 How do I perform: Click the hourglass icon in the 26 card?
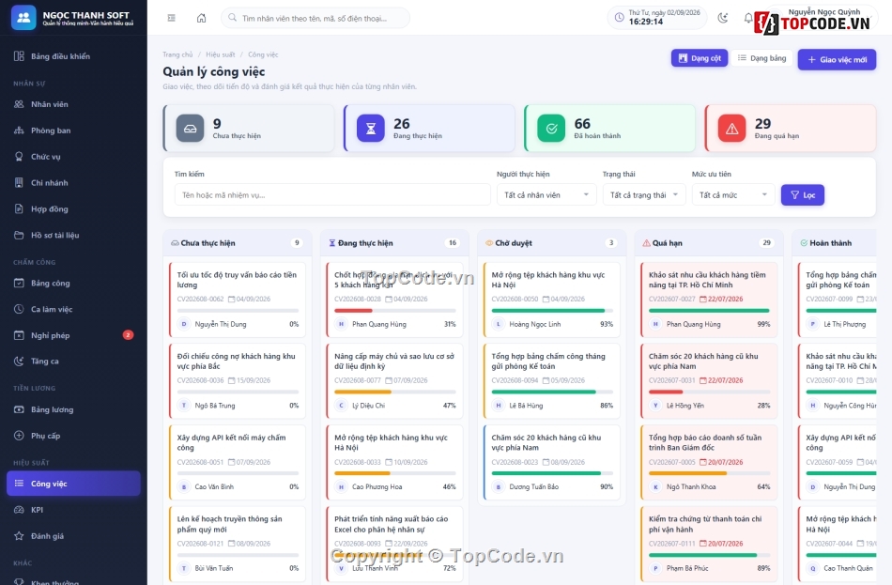370,128
